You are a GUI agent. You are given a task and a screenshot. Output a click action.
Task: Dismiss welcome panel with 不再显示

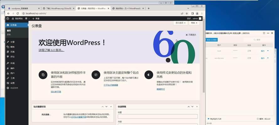coord(191,35)
